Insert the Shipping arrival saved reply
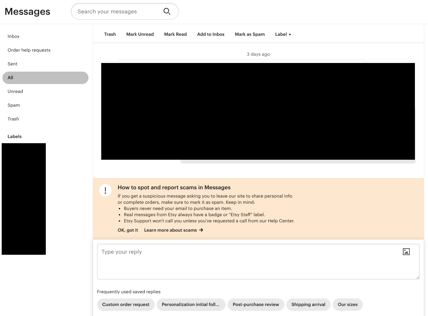 [309, 304]
